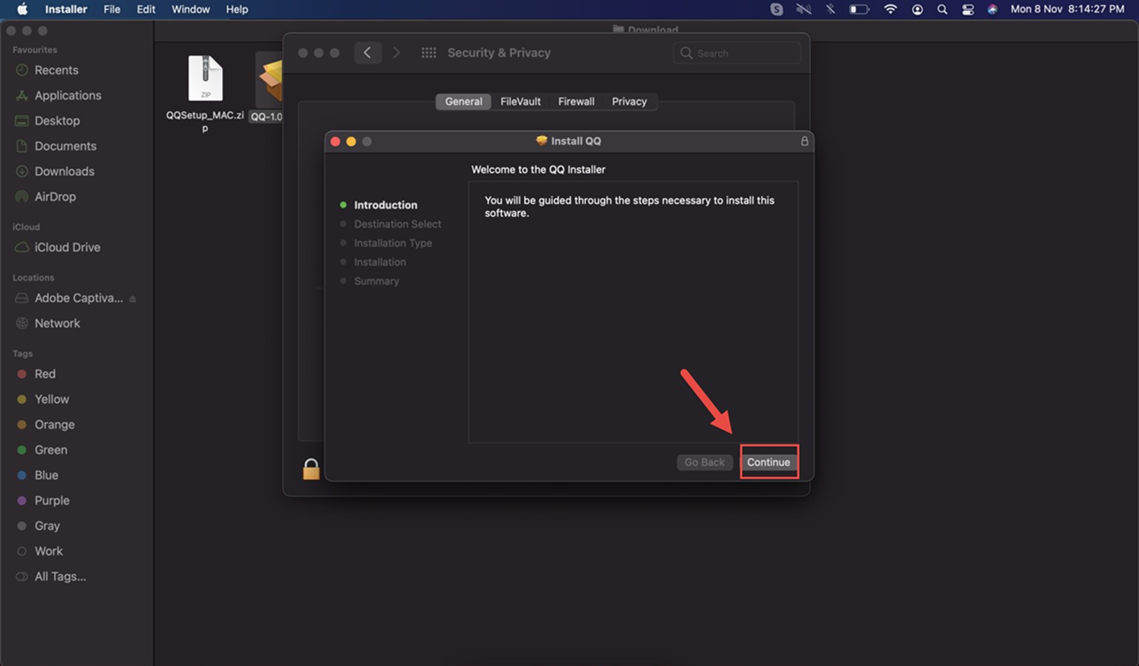This screenshot has width=1139, height=666.
Task: Open Documents in Finder sidebar
Action: 65,146
